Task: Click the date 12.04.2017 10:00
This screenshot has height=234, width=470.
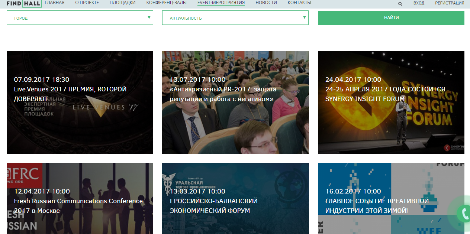Action: click(x=42, y=191)
